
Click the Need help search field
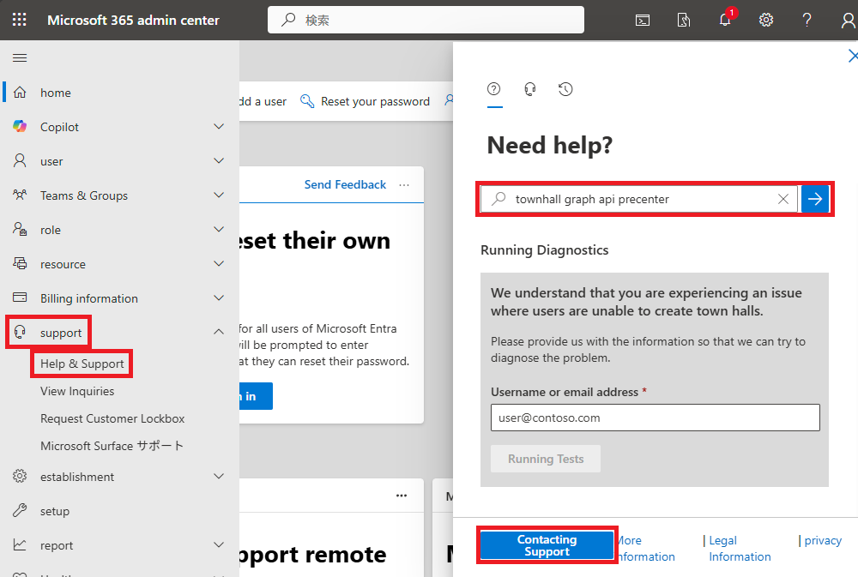pos(638,199)
